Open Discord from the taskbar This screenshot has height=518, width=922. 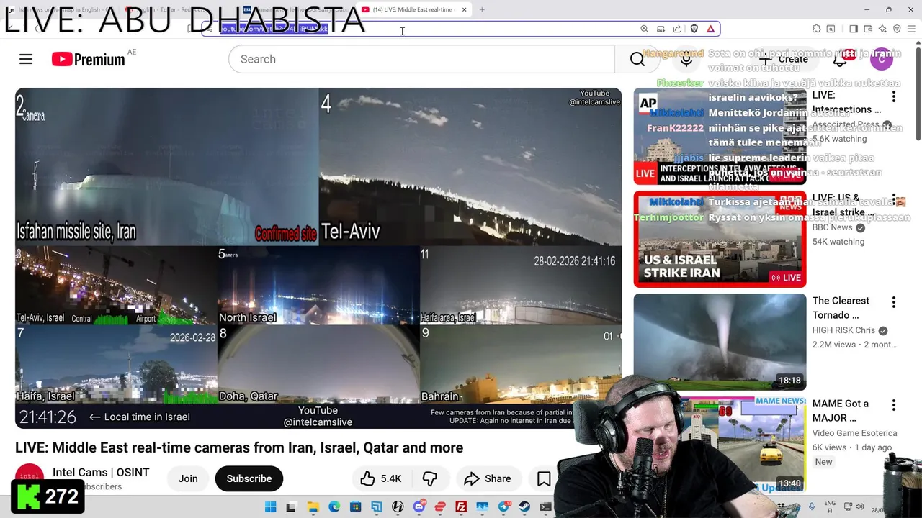[419, 507]
